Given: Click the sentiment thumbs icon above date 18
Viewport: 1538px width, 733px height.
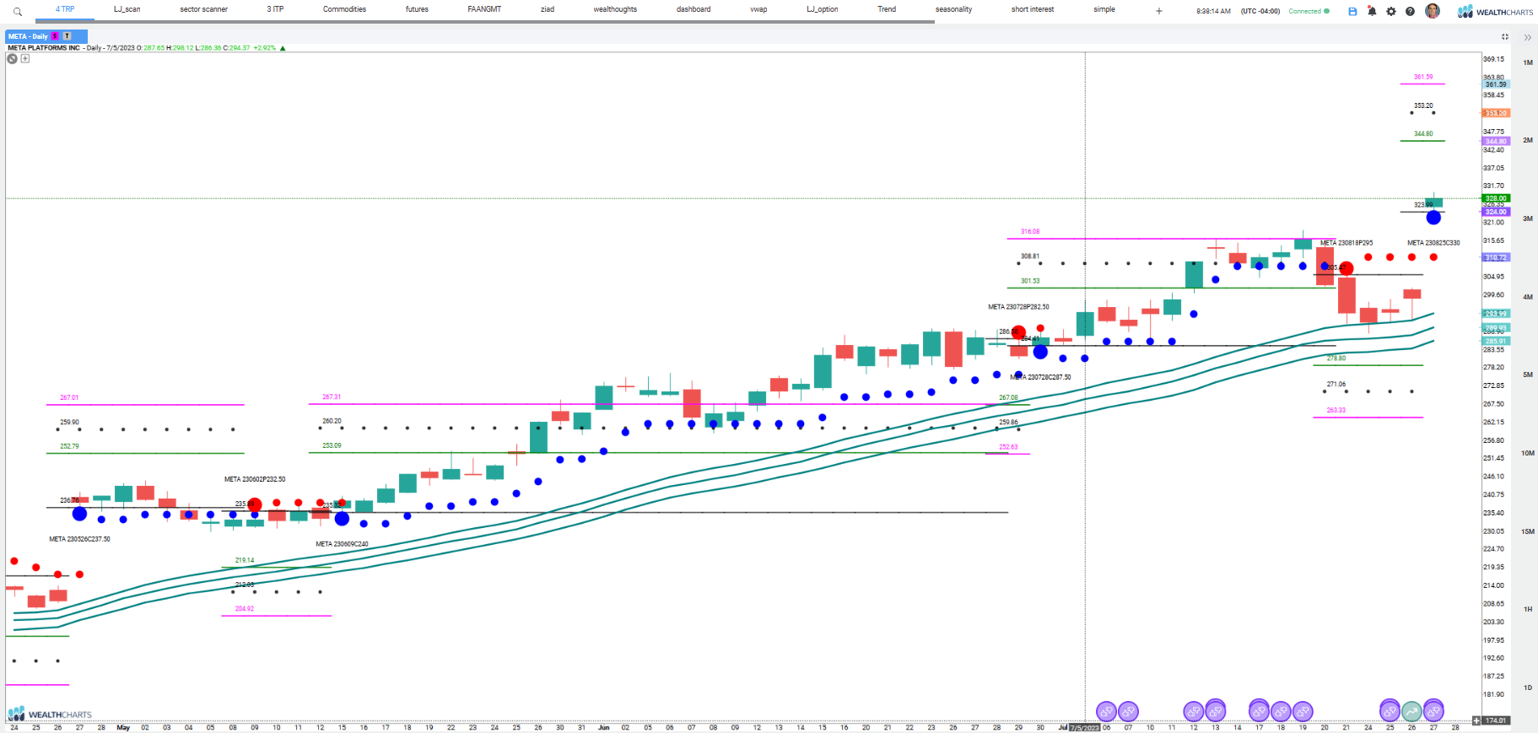Looking at the screenshot, I should click(x=1281, y=712).
